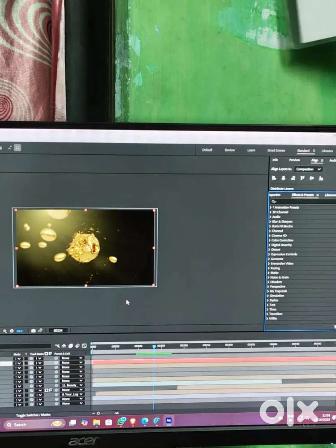This screenshot has height=448, width=336.
Task: Open Align Layers to Composition dropdown
Action: click(308, 169)
